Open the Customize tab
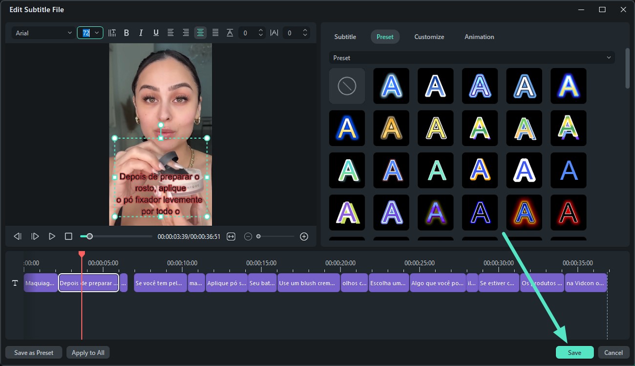 click(429, 37)
